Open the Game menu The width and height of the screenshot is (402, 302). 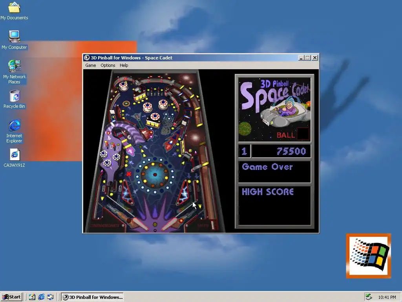[x=91, y=65]
